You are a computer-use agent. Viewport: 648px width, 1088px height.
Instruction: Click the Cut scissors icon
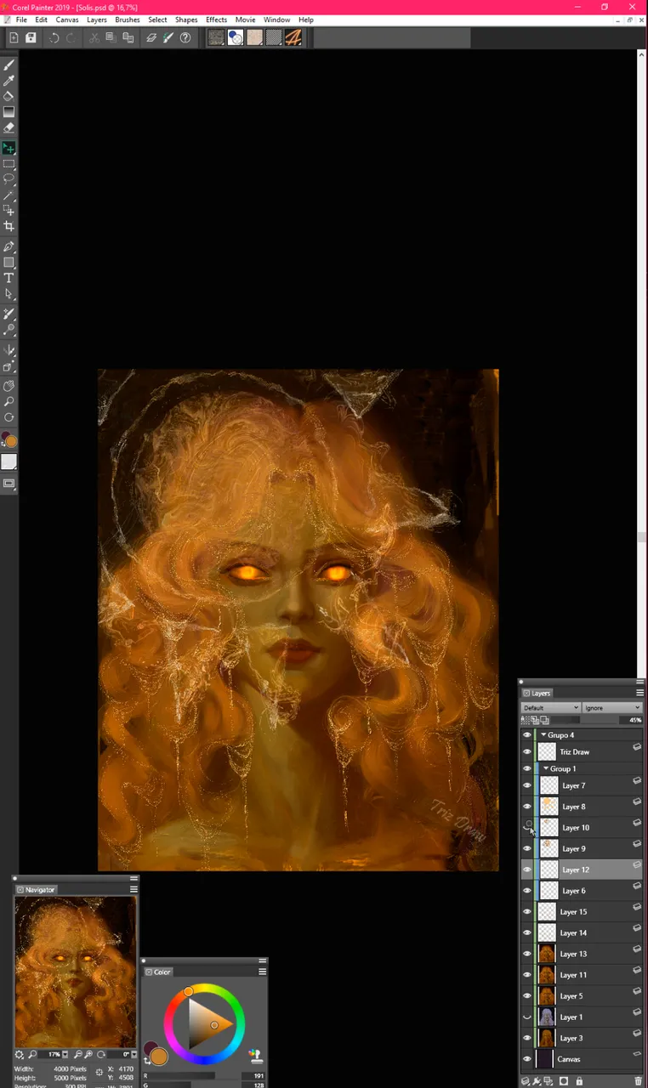pos(94,37)
